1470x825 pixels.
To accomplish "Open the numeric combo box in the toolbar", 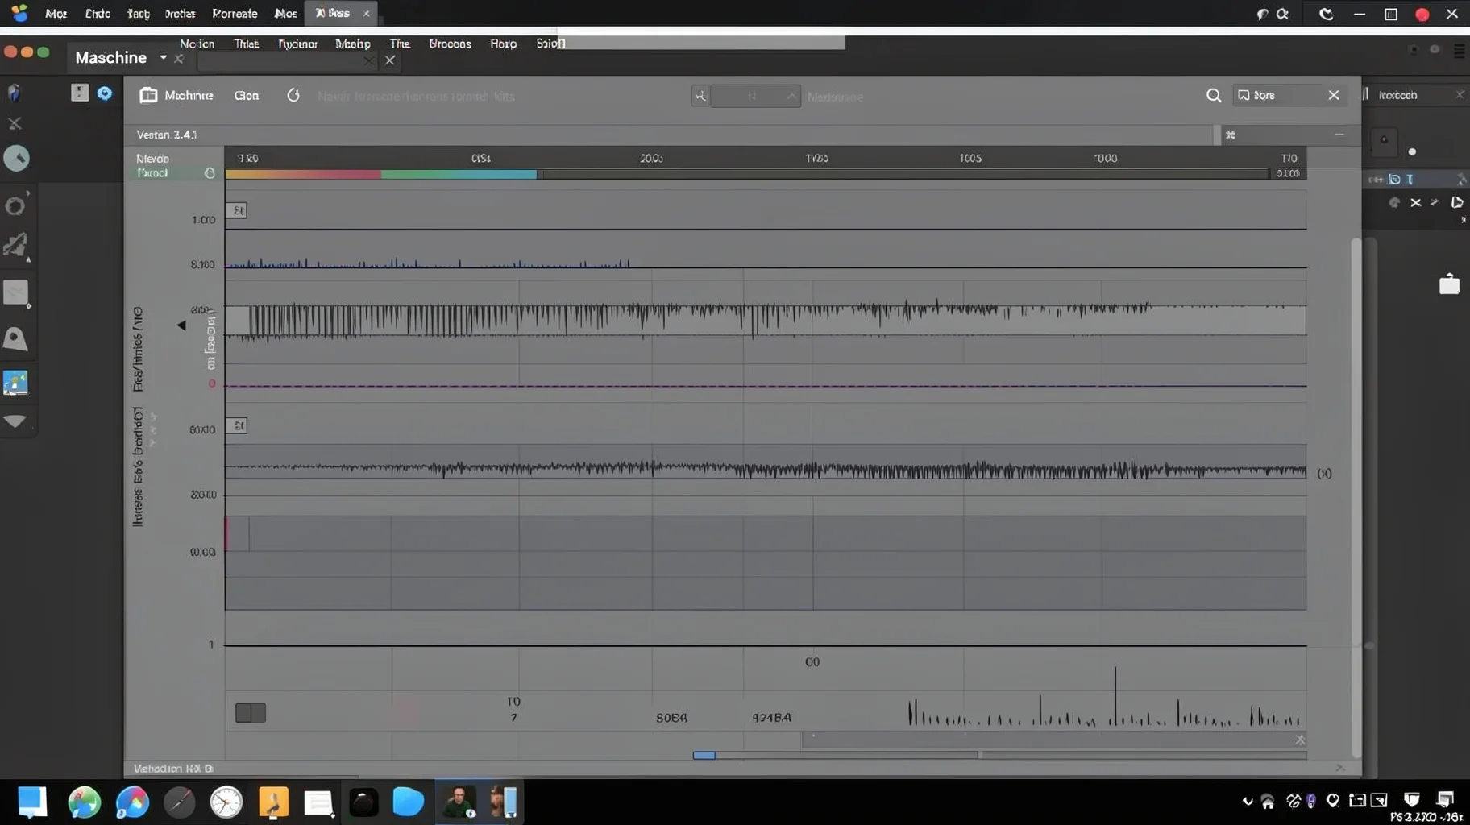I will pos(755,97).
